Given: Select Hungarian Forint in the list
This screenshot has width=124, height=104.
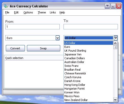Looking at the screenshot, I should pyautogui.click(x=88, y=89).
